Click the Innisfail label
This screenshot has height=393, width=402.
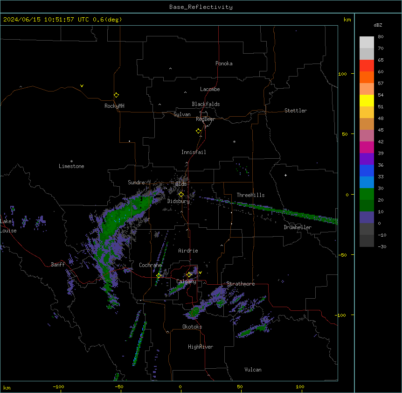194,152
